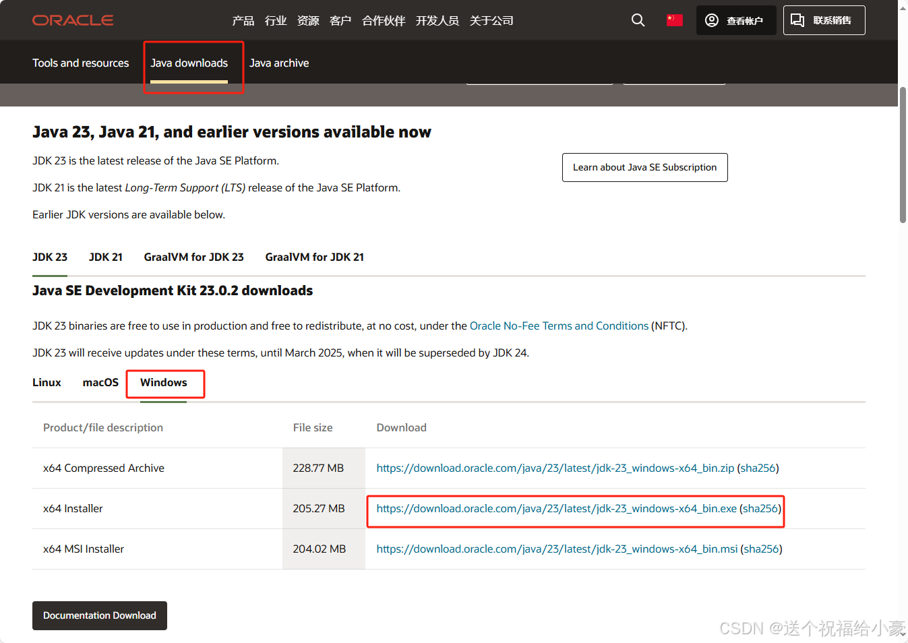Click the File size column header
The image size is (908, 643).
[x=313, y=427]
